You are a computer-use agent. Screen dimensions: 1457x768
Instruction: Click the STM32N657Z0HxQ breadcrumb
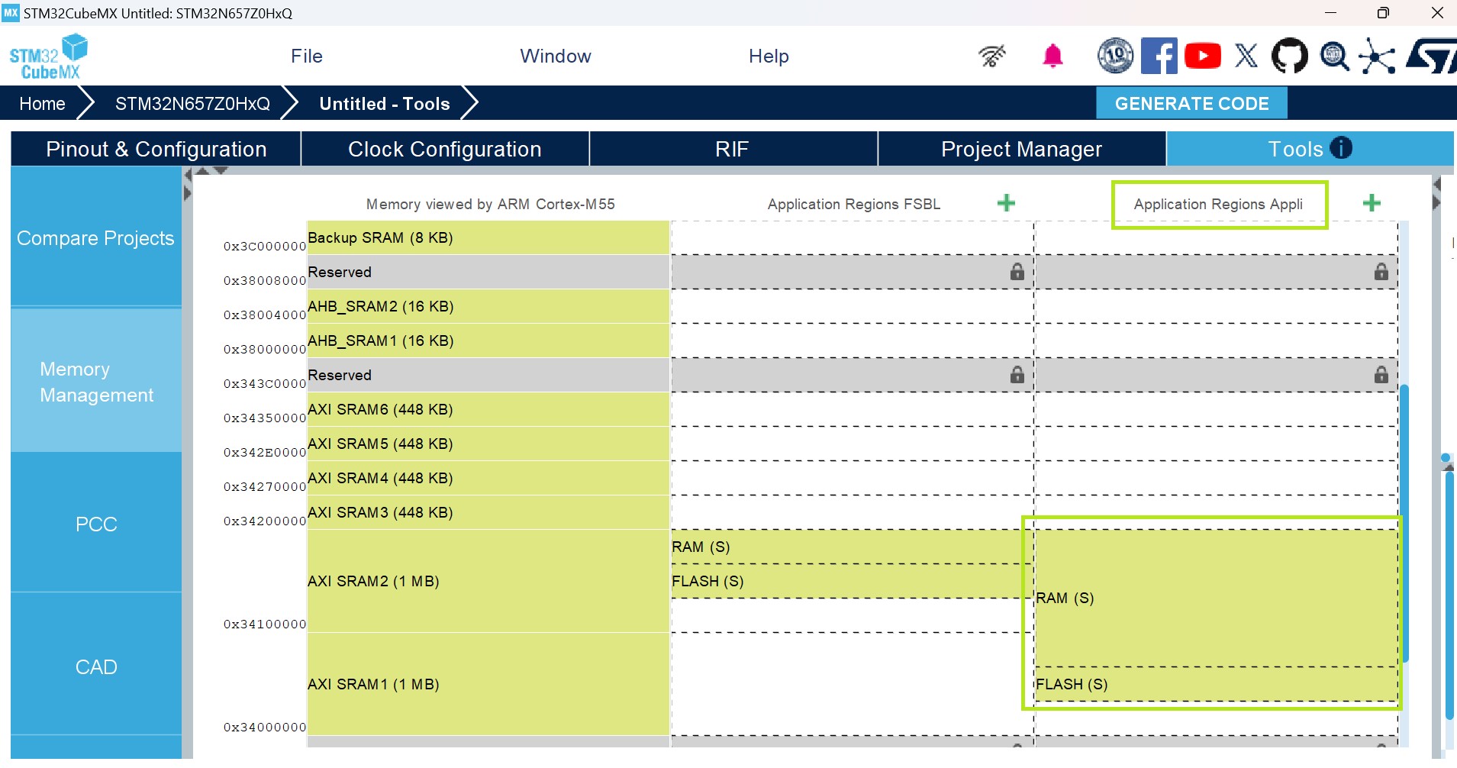(x=192, y=104)
